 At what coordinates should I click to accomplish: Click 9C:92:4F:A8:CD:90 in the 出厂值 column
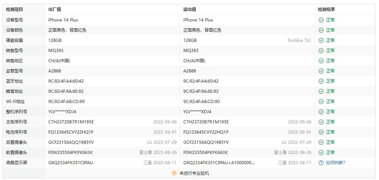pos(67,102)
